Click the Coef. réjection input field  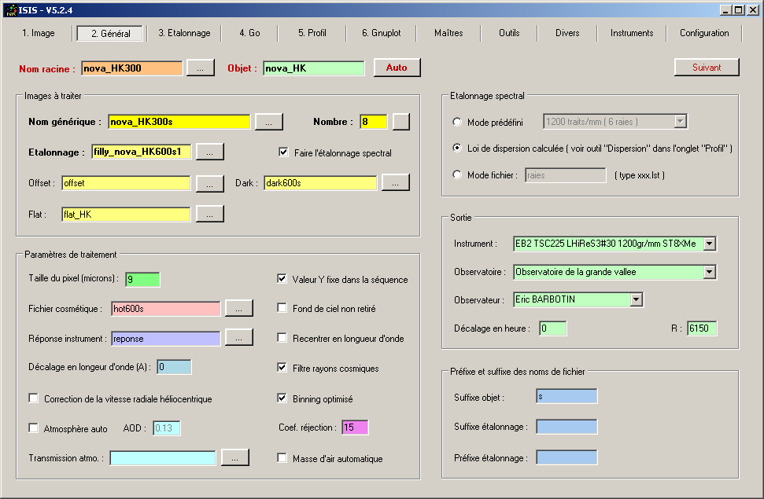coord(354,427)
